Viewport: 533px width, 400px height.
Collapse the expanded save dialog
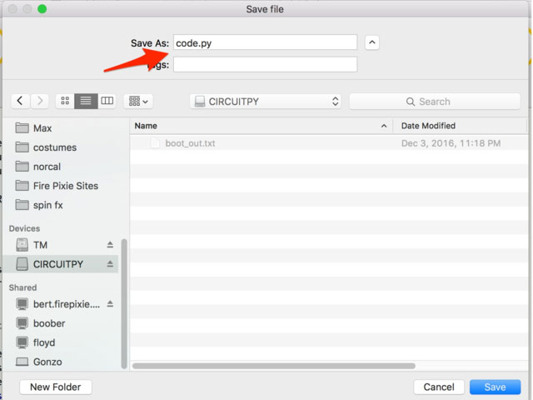[372, 42]
